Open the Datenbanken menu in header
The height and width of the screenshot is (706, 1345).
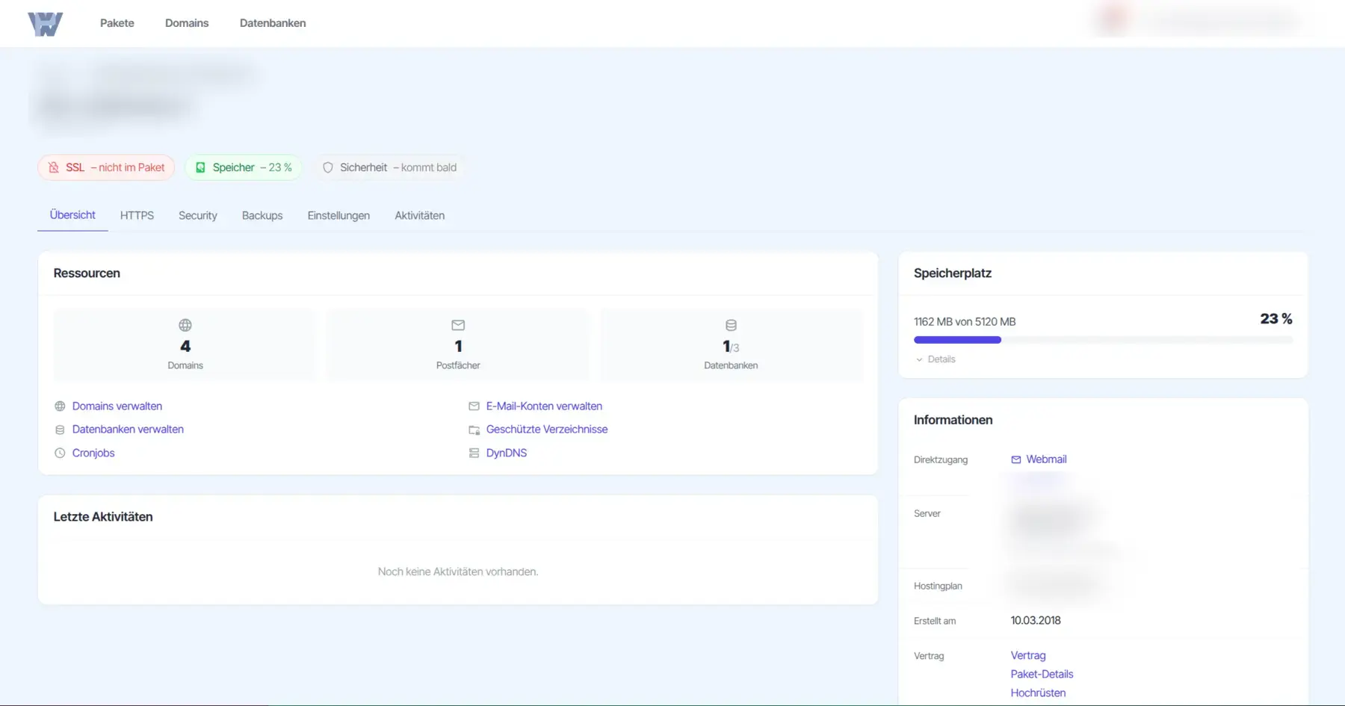(x=273, y=23)
